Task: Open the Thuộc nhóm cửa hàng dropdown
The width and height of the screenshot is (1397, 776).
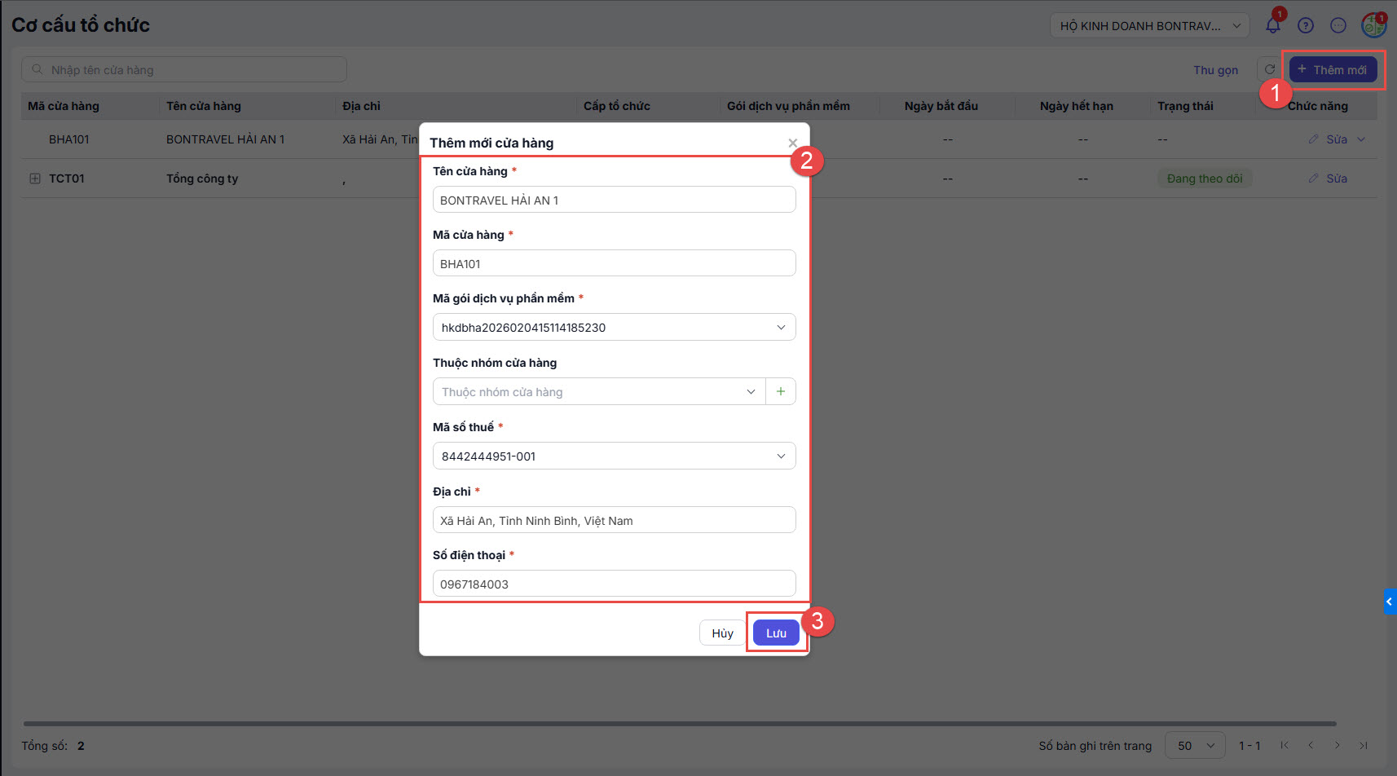Action: point(599,392)
